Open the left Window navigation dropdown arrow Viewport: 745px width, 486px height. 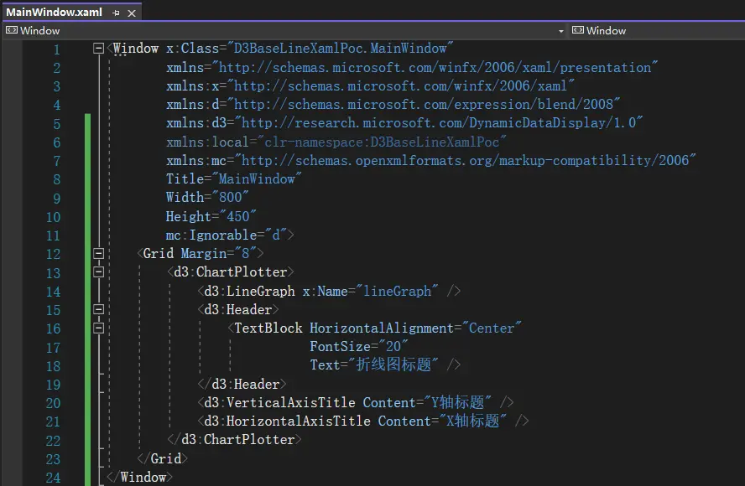pyautogui.click(x=560, y=31)
